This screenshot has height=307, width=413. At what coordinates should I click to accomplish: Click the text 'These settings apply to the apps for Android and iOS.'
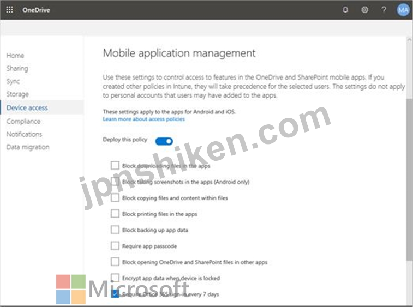[x=169, y=112]
